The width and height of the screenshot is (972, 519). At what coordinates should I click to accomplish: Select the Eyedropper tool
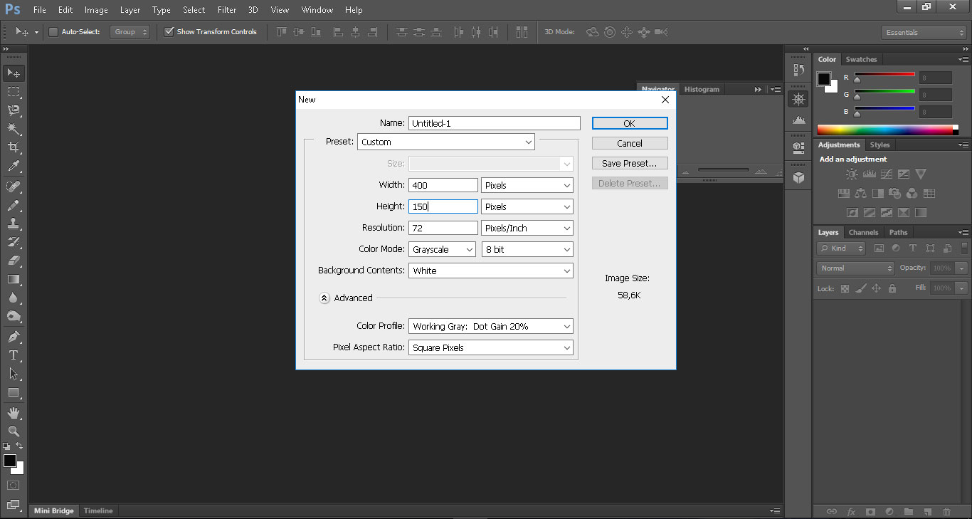[14, 167]
